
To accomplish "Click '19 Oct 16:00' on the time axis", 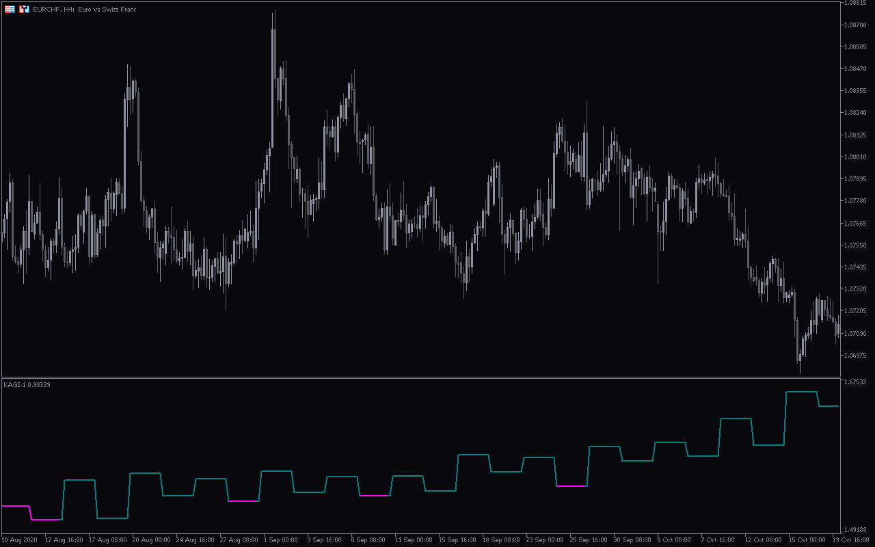I will 852,540.
